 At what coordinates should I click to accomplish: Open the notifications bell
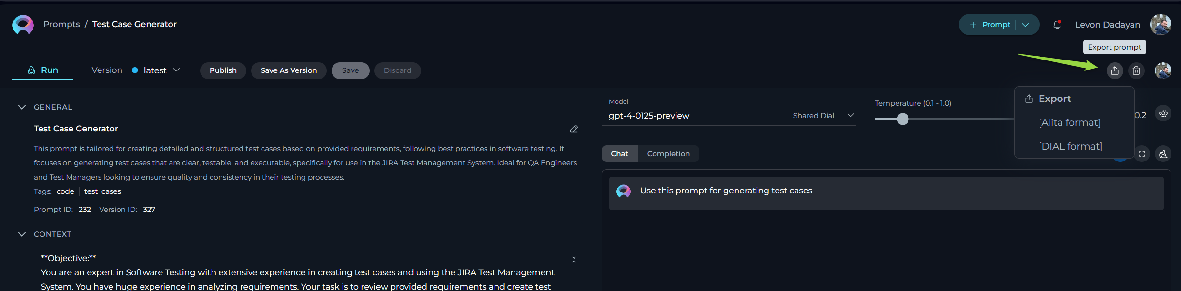(x=1057, y=25)
